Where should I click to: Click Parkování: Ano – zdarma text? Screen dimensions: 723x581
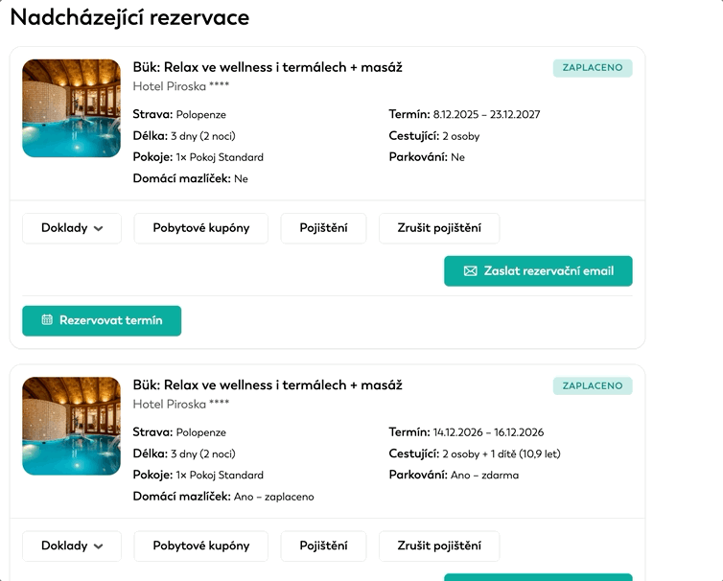point(454,475)
